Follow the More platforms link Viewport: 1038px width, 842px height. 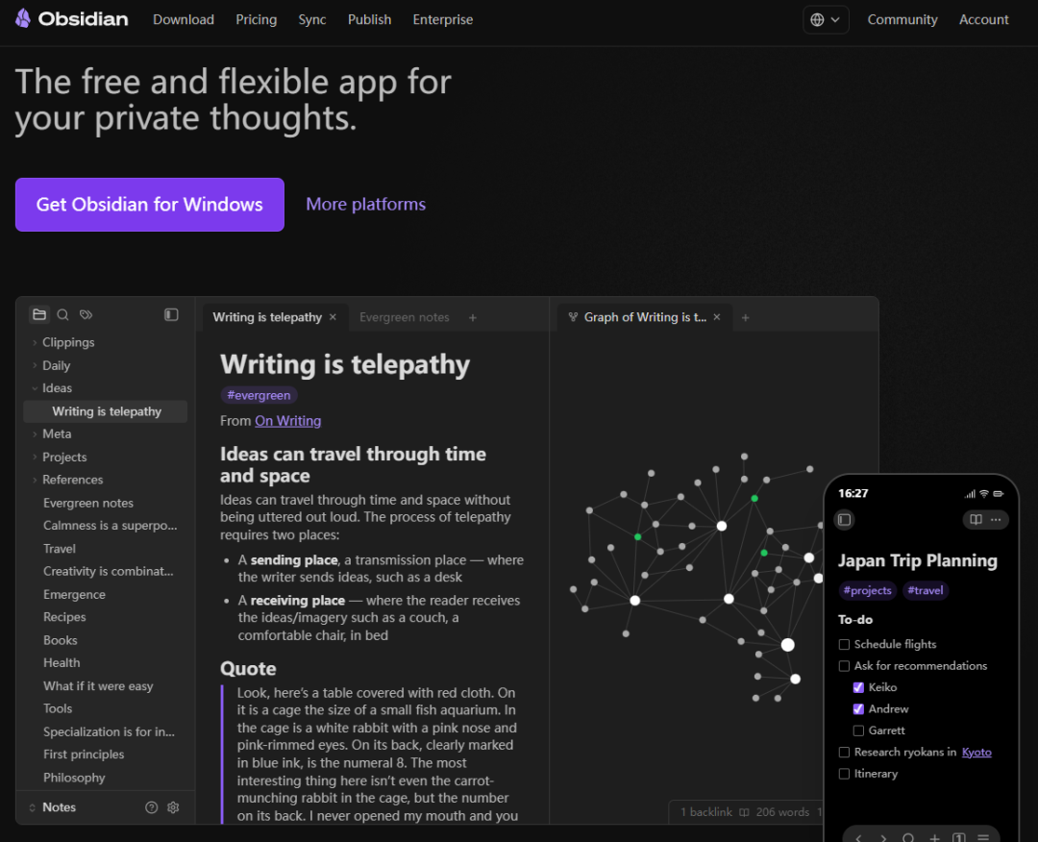365,204
